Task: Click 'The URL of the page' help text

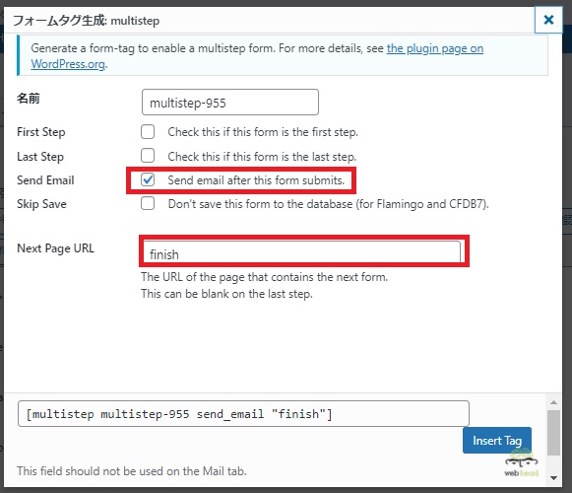Action: [x=265, y=277]
